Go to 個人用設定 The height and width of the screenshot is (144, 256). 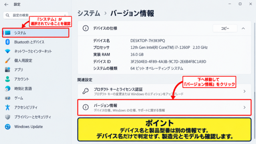click(x=23, y=60)
